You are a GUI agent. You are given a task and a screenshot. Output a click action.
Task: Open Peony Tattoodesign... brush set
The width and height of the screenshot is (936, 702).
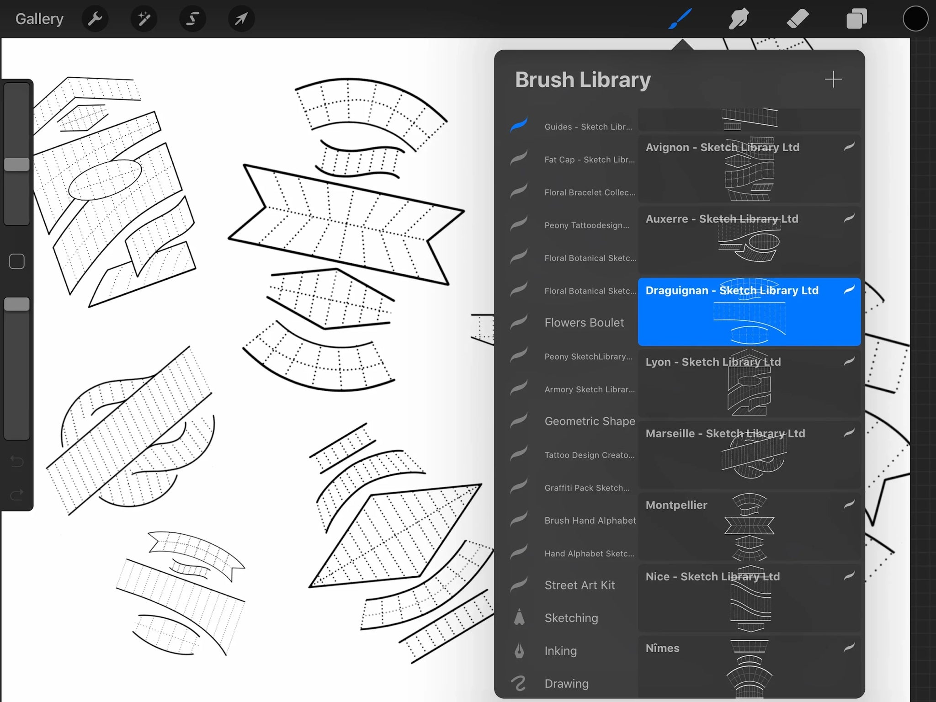(x=572, y=225)
